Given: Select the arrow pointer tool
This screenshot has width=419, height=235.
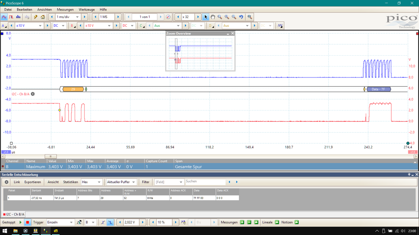Looking at the screenshot, I should click(x=206, y=17).
